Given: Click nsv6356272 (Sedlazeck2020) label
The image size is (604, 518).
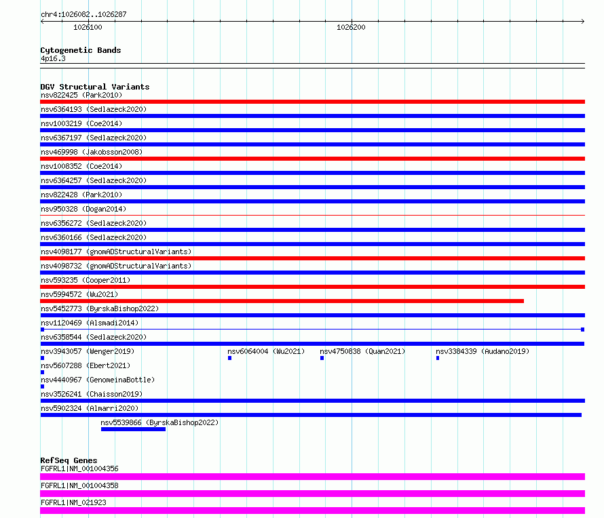Looking at the screenshot, I should (x=94, y=223).
